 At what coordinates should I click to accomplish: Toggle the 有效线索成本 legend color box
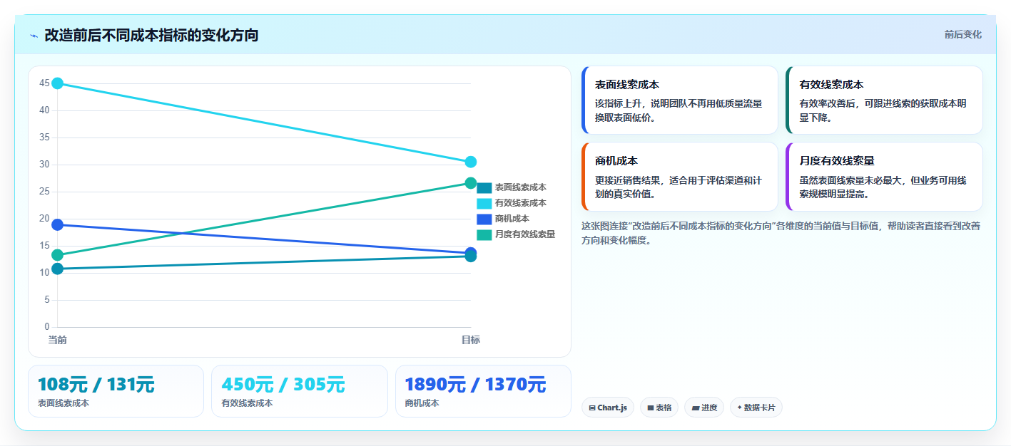point(484,204)
